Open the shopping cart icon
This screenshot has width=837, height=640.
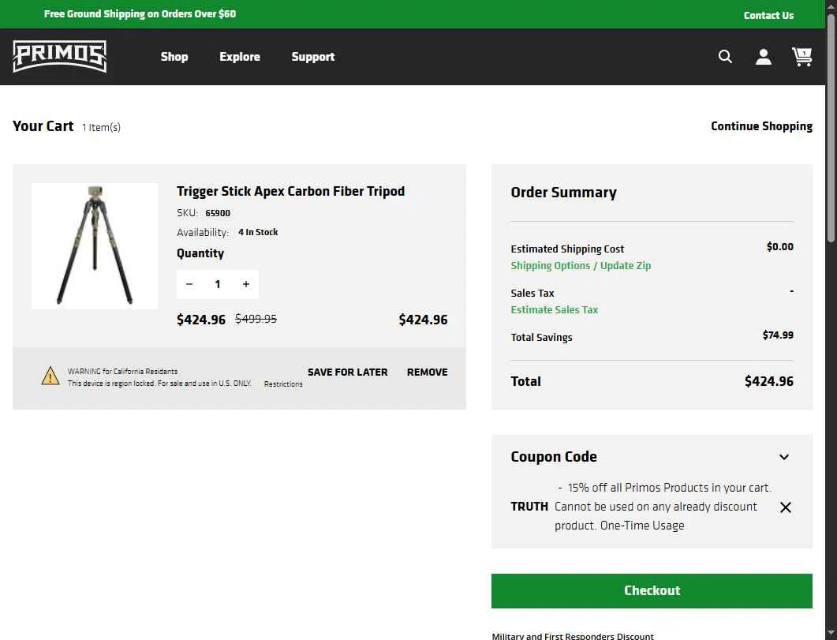click(802, 57)
